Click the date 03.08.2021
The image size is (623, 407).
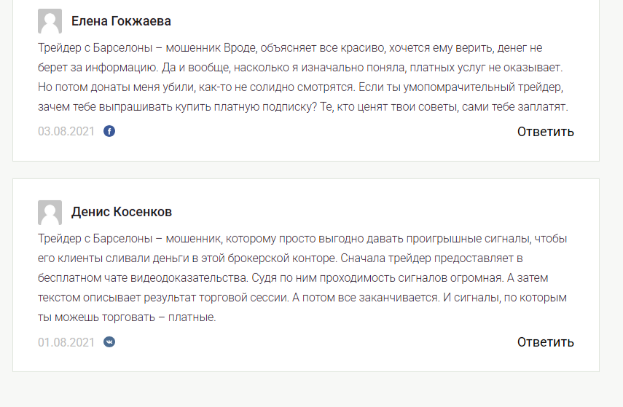66,132
